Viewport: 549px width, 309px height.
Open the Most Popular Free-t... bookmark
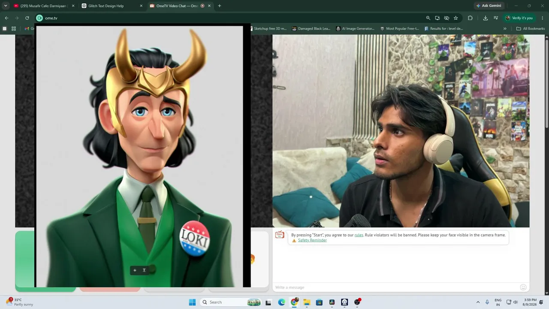coord(399,29)
